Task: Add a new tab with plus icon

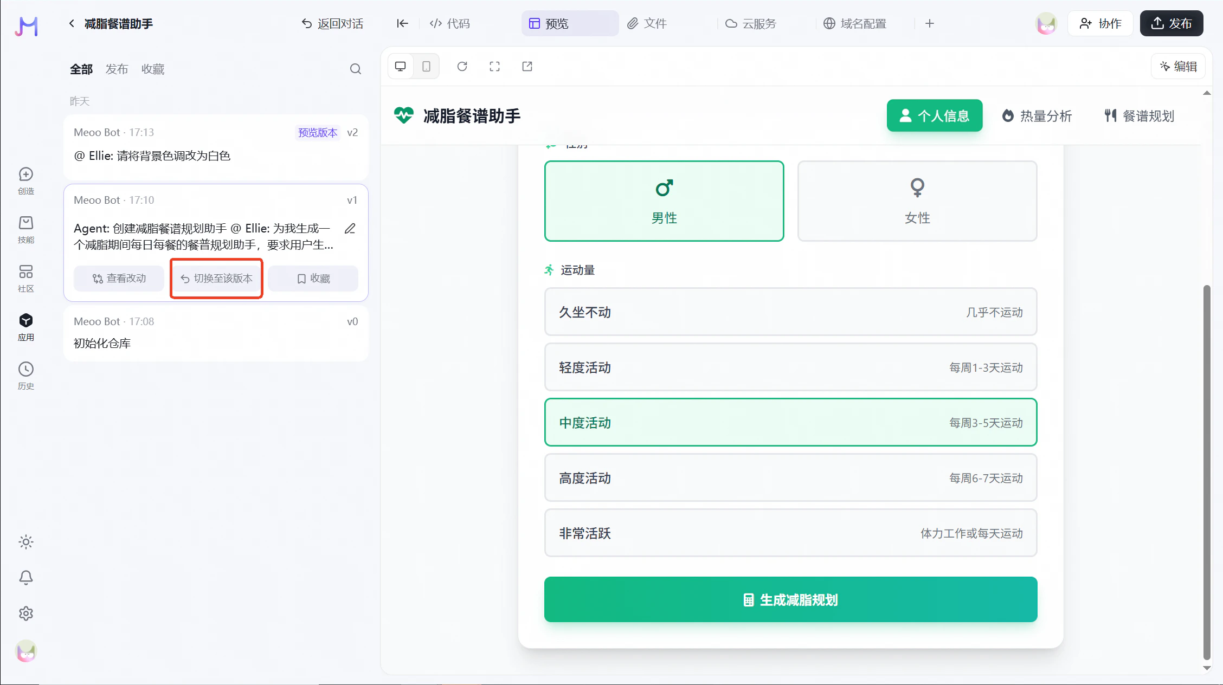Action: point(929,23)
